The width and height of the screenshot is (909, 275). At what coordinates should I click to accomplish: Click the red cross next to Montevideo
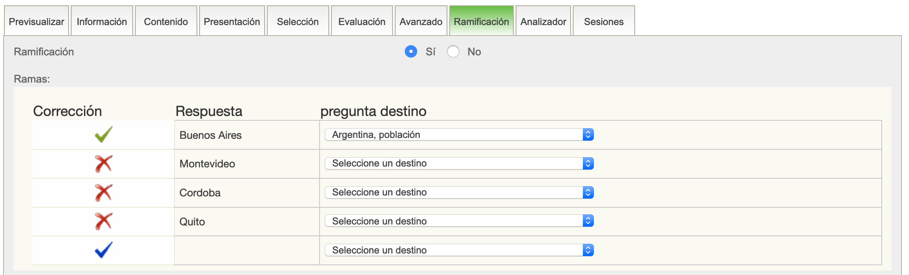click(x=103, y=164)
